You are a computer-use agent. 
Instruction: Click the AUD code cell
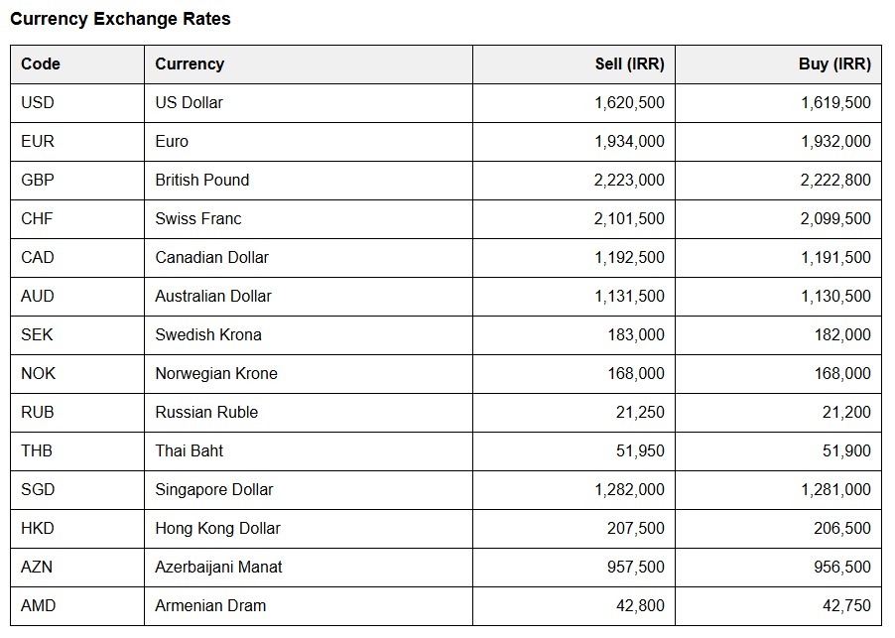(x=38, y=297)
